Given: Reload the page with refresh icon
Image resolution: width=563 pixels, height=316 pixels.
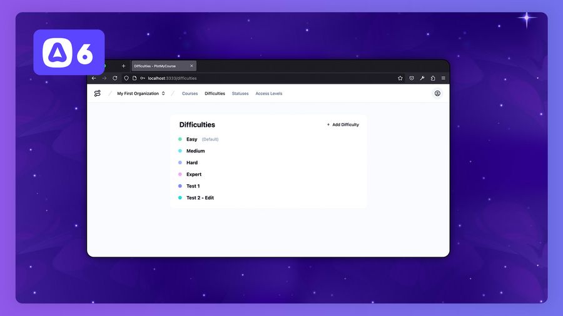Looking at the screenshot, I should coord(115,78).
